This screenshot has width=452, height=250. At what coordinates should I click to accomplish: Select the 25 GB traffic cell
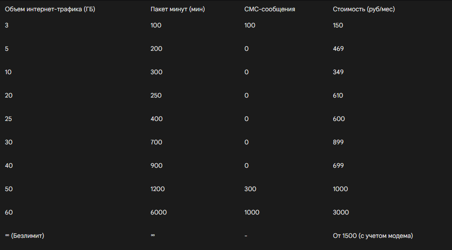click(9, 119)
